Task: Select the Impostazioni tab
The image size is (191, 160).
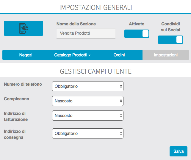Action: 166,55
